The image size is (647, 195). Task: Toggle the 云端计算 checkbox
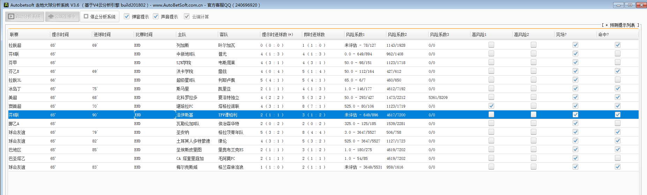coord(187,16)
